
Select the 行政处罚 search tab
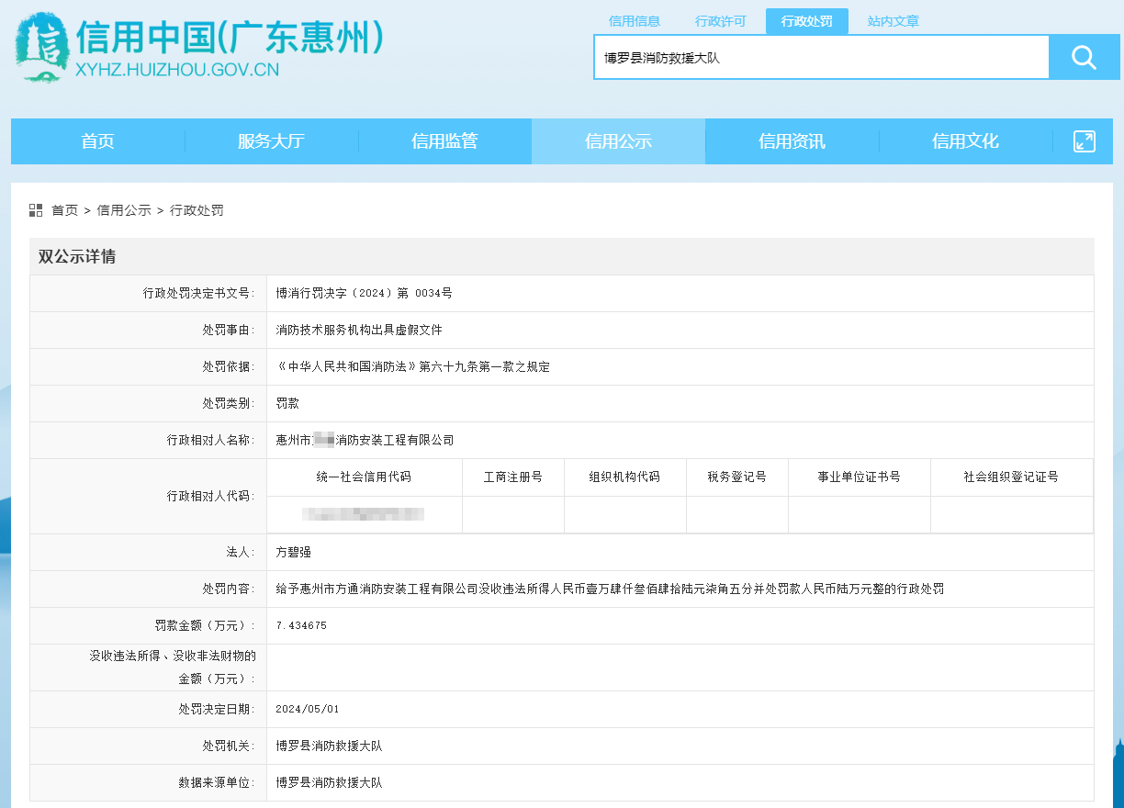[807, 21]
